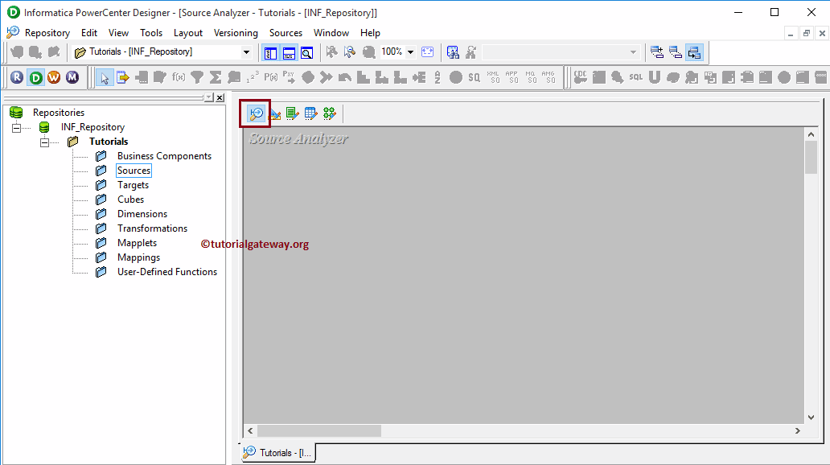Select the Source Analyzer tool icon
The image size is (830, 465).
coord(257,113)
